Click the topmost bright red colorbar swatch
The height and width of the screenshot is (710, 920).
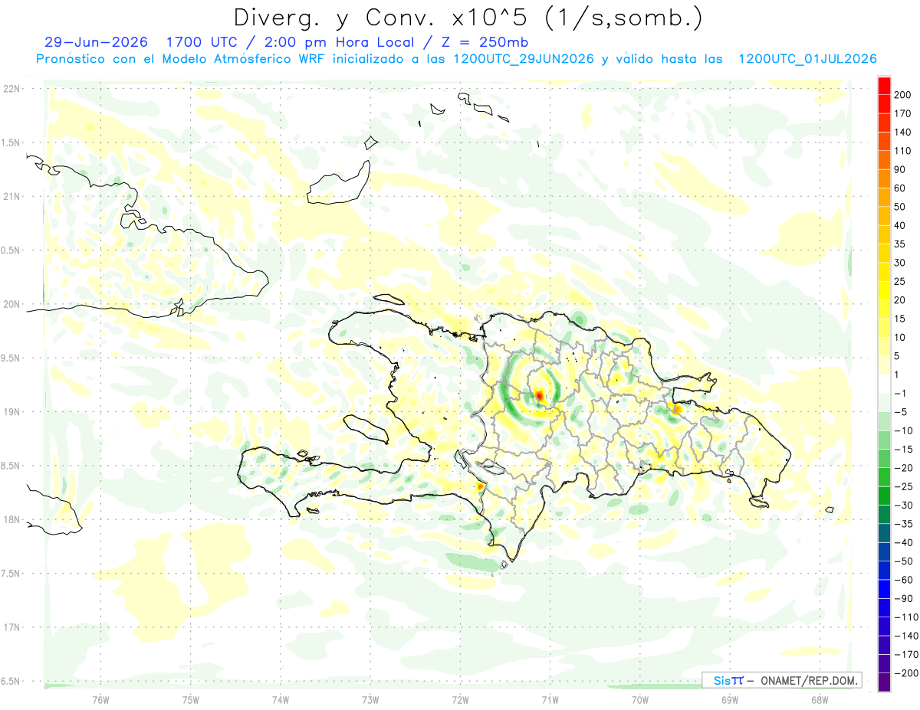point(884,86)
